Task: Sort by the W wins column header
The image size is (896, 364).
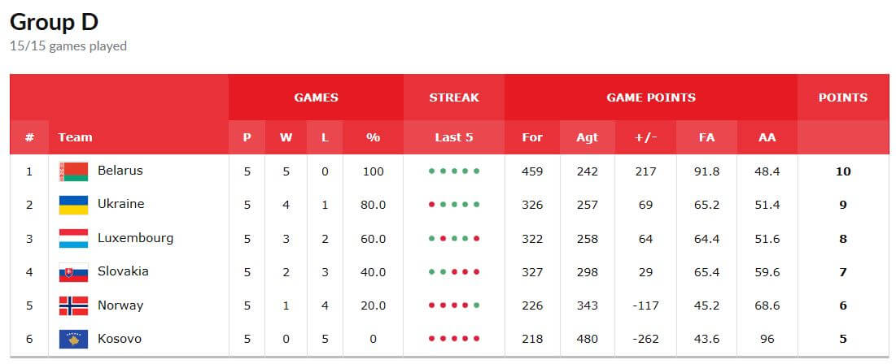Action: click(x=286, y=137)
